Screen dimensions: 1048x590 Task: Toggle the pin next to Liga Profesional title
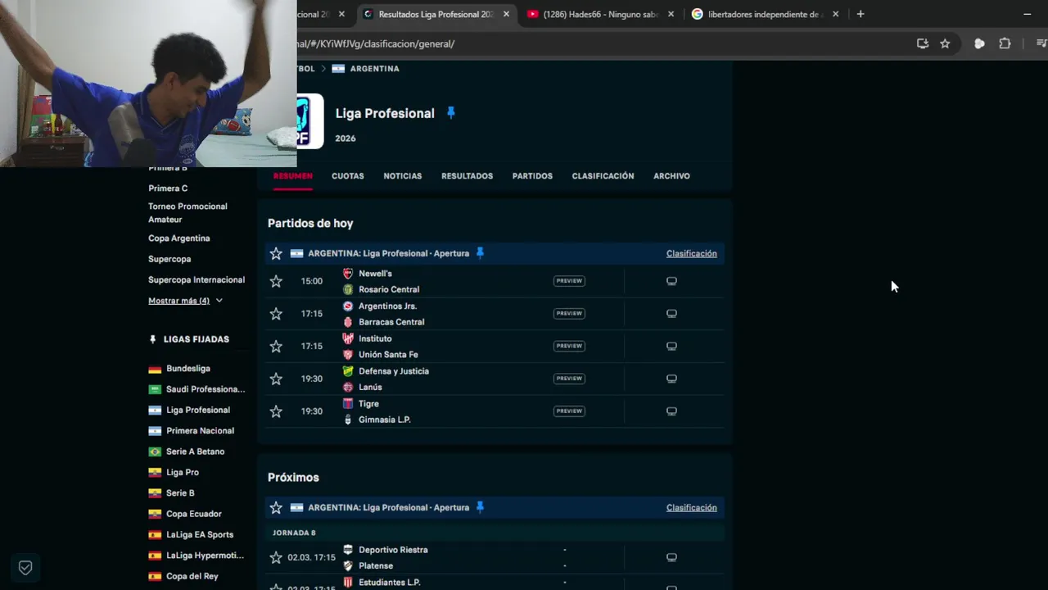[450, 113]
